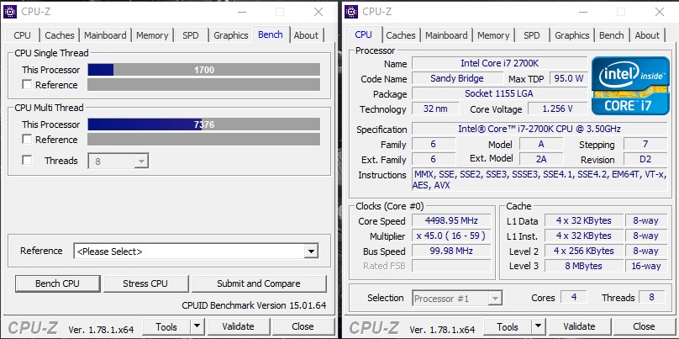Click Technology value 32 nm
Screen dimensions: 679x339
(435, 109)
